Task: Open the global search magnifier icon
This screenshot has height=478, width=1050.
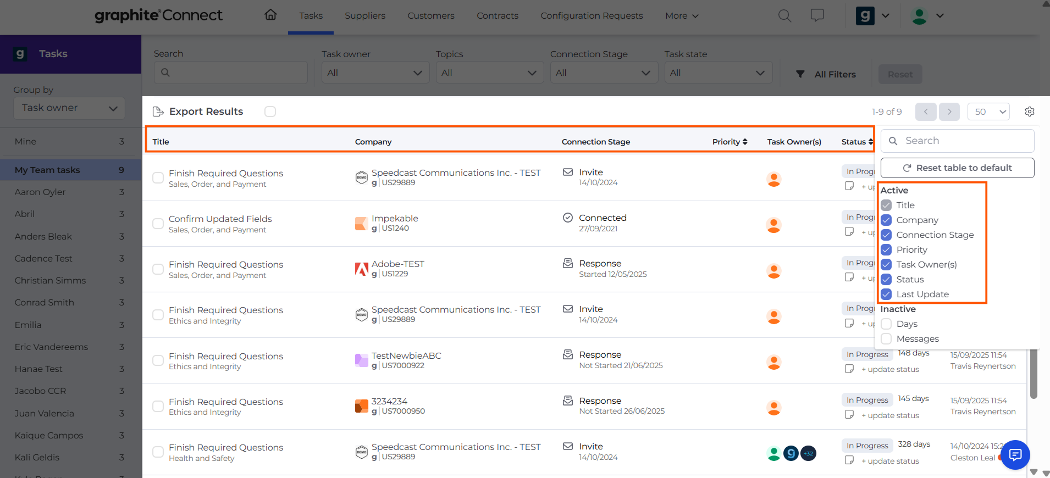Action: coord(784,15)
